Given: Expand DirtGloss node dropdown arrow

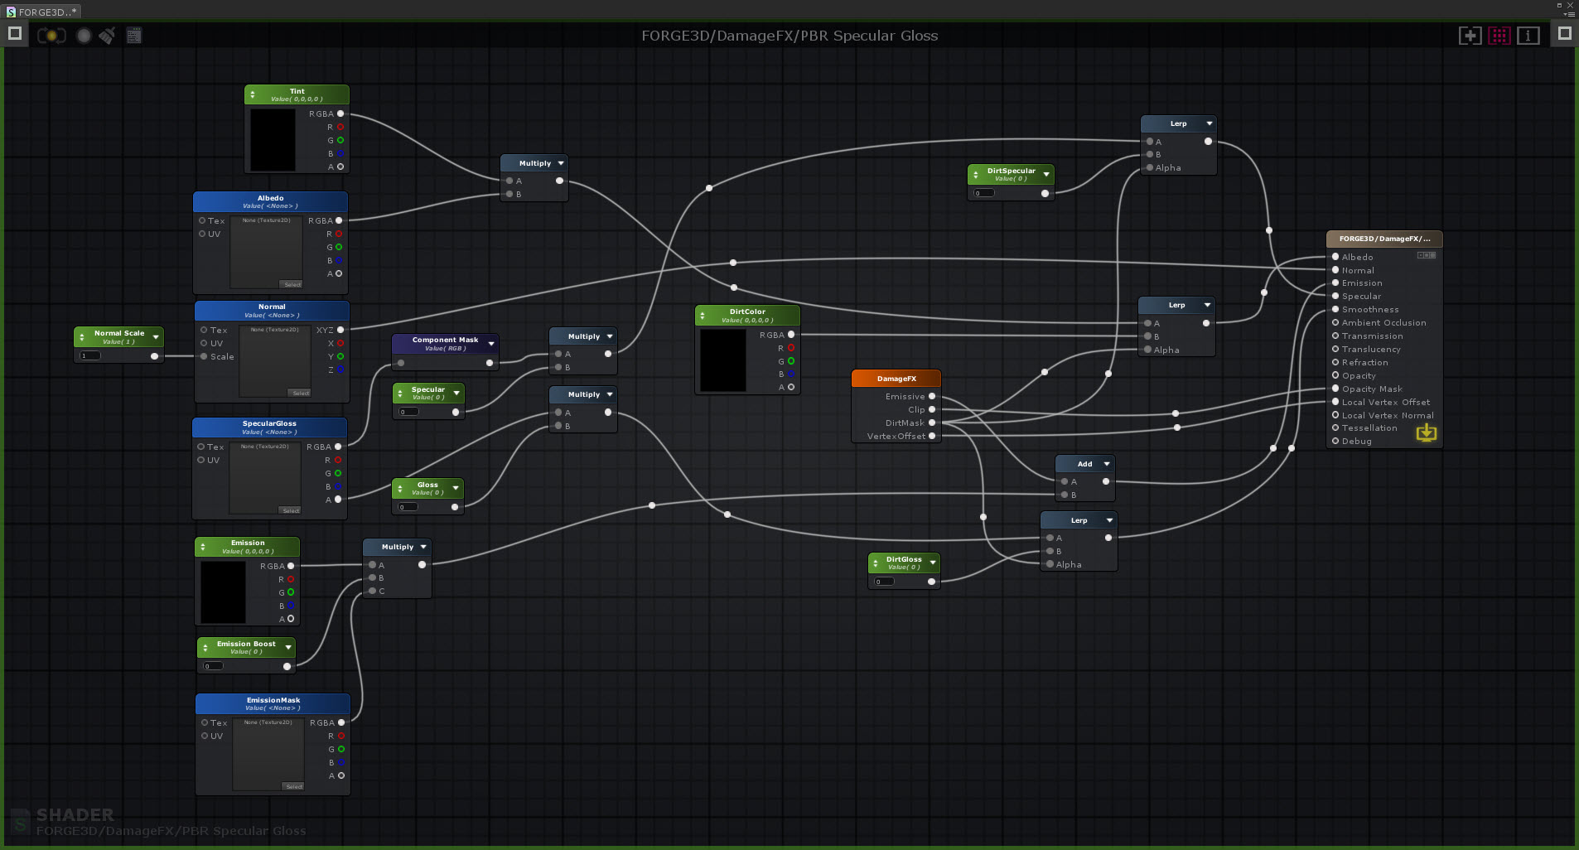Looking at the screenshot, I should [933, 563].
